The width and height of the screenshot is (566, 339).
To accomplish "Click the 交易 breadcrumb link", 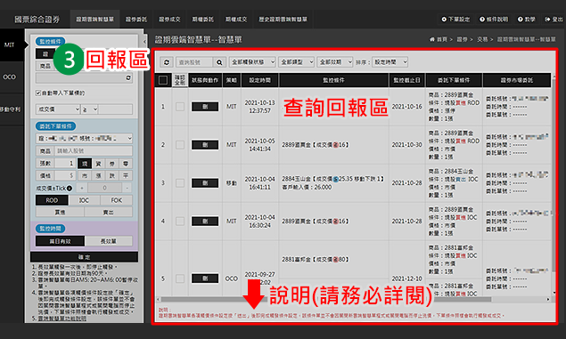I will tap(482, 39).
